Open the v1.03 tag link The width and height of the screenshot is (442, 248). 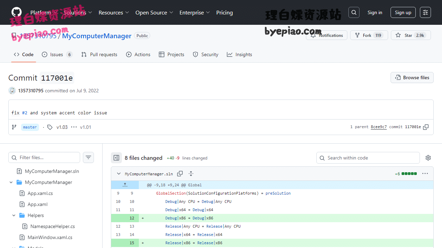coord(62,127)
